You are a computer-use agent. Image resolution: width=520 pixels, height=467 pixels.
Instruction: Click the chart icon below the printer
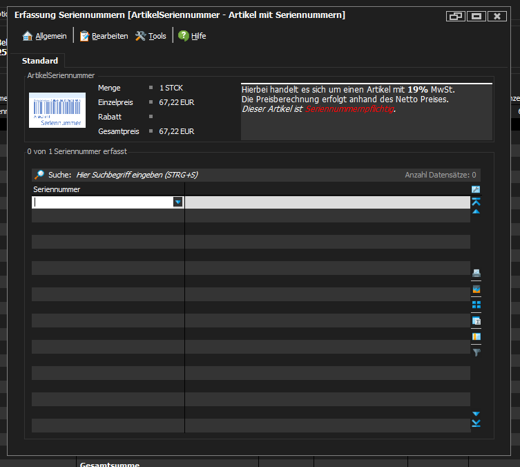(x=476, y=289)
